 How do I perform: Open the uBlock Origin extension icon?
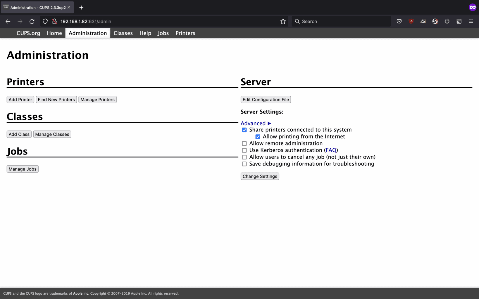[x=411, y=21]
